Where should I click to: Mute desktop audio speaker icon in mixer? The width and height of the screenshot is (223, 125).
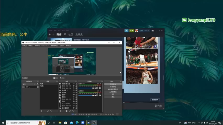pos(96,95)
